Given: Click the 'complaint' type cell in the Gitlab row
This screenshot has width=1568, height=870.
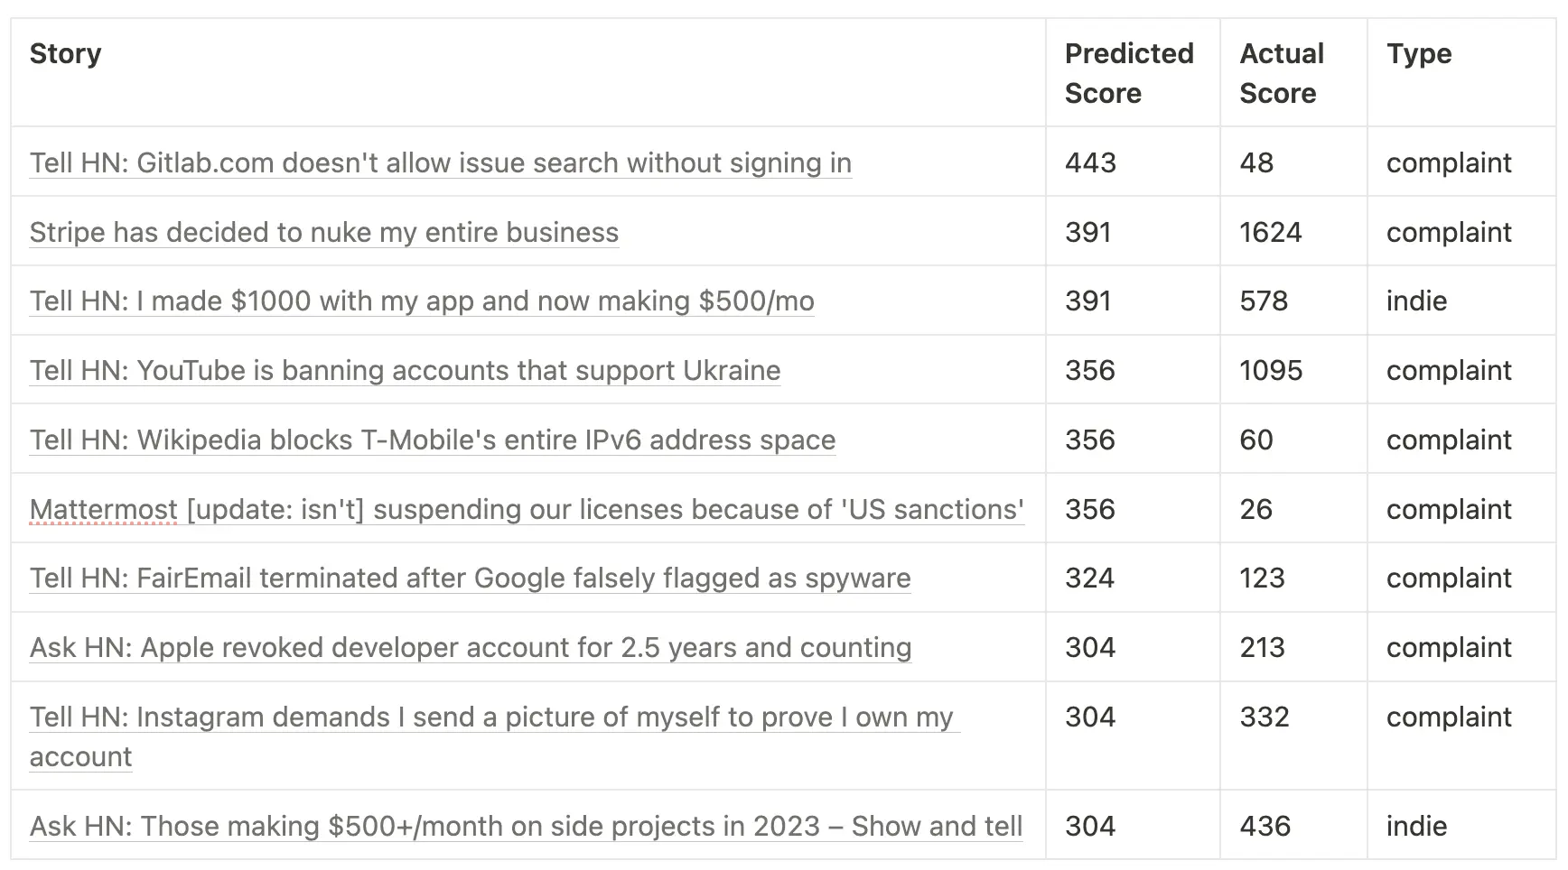Looking at the screenshot, I should (1448, 163).
